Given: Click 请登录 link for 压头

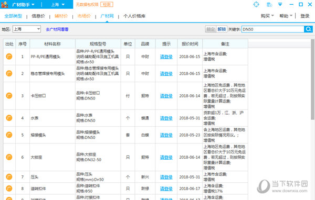Looking at the screenshot, I should pos(166,177).
